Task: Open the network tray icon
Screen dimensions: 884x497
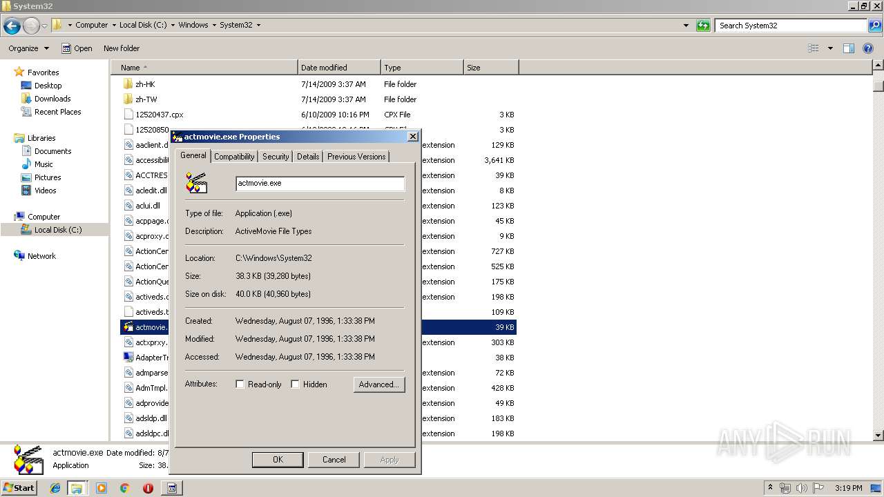Action: (785, 488)
